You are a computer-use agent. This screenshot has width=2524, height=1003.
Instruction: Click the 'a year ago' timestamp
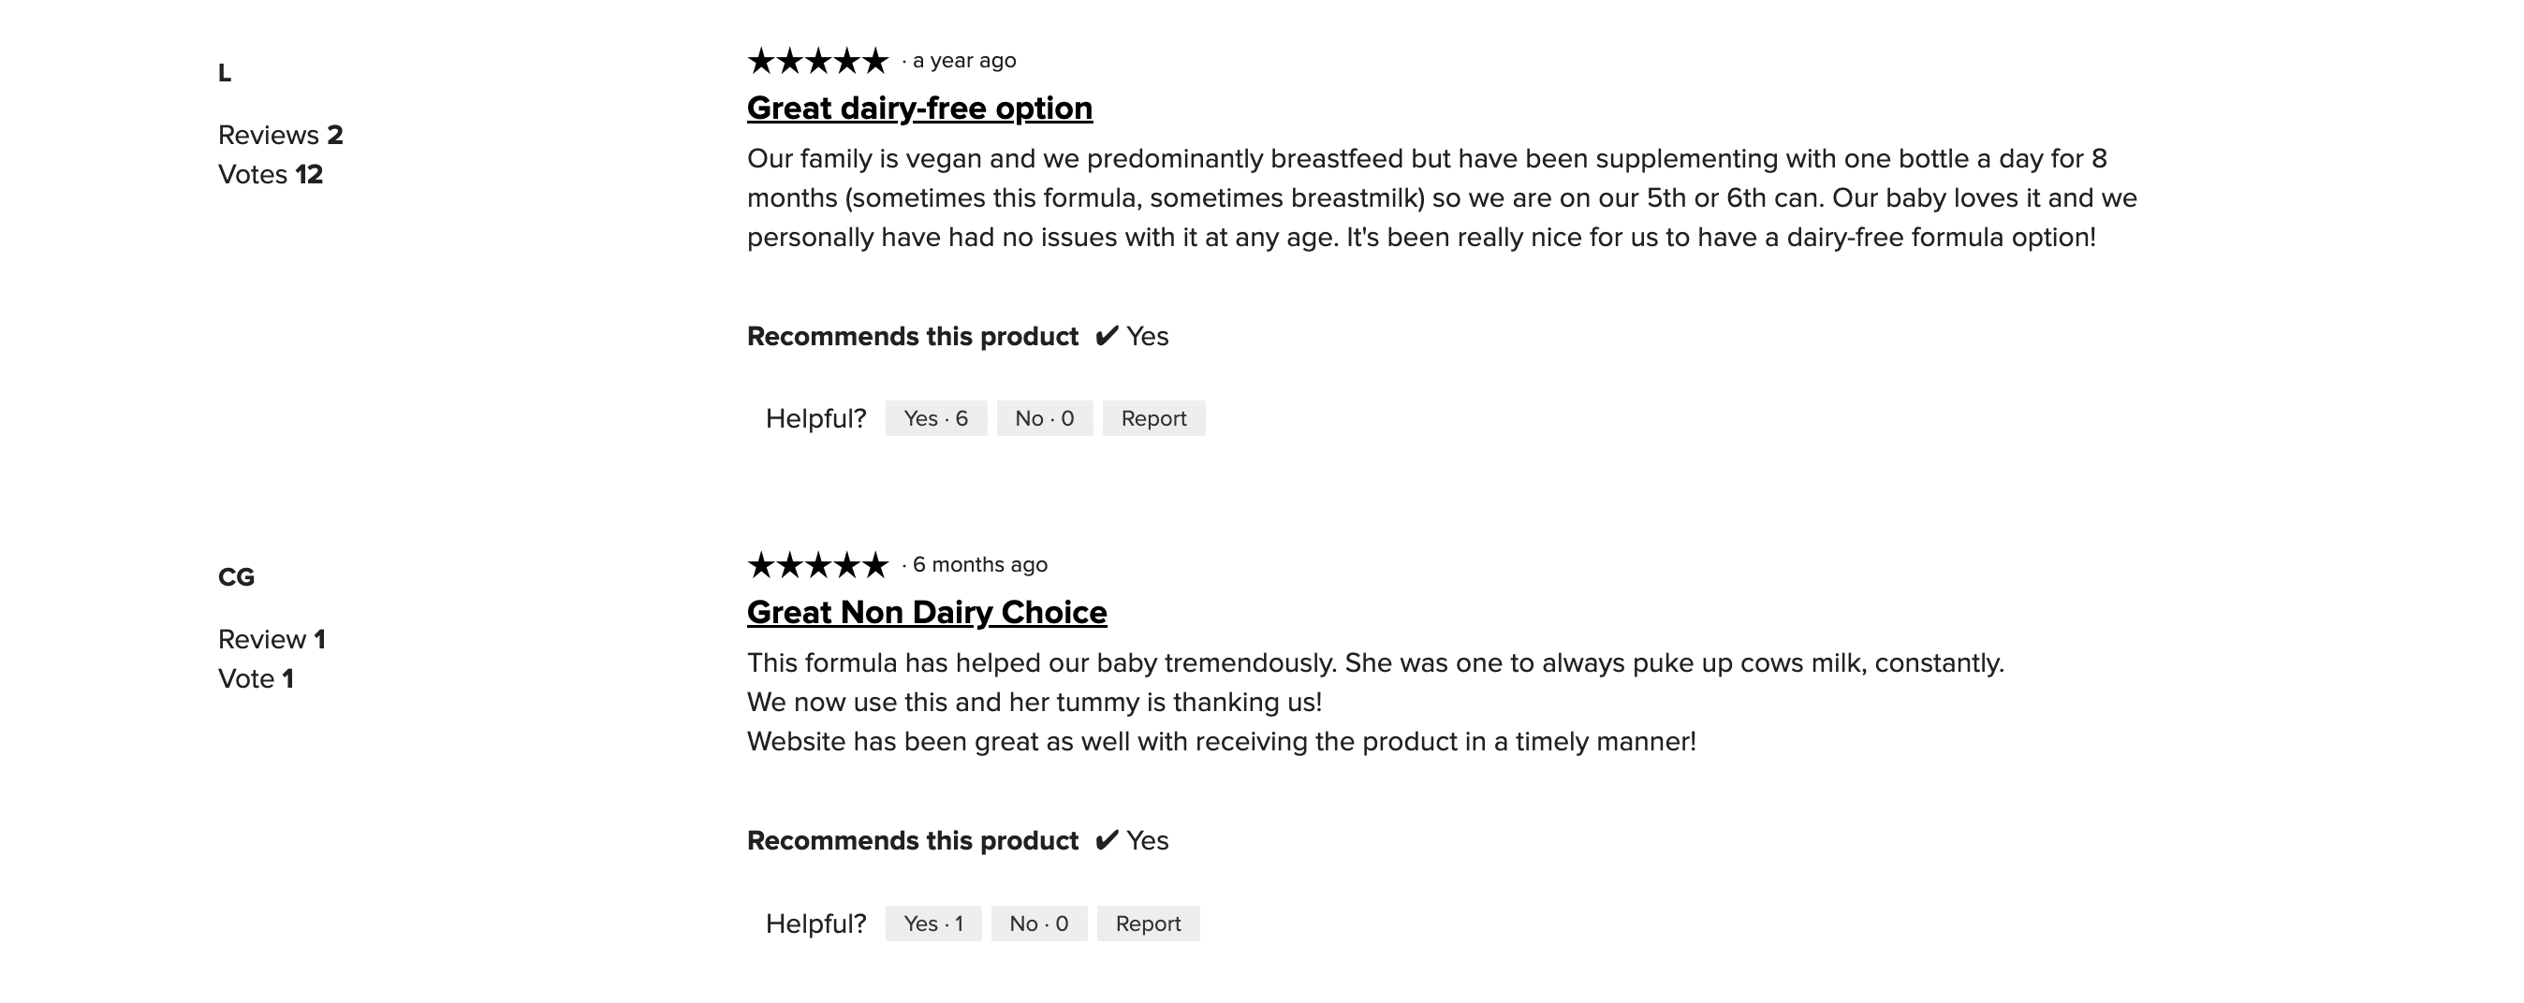pos(964,61)
